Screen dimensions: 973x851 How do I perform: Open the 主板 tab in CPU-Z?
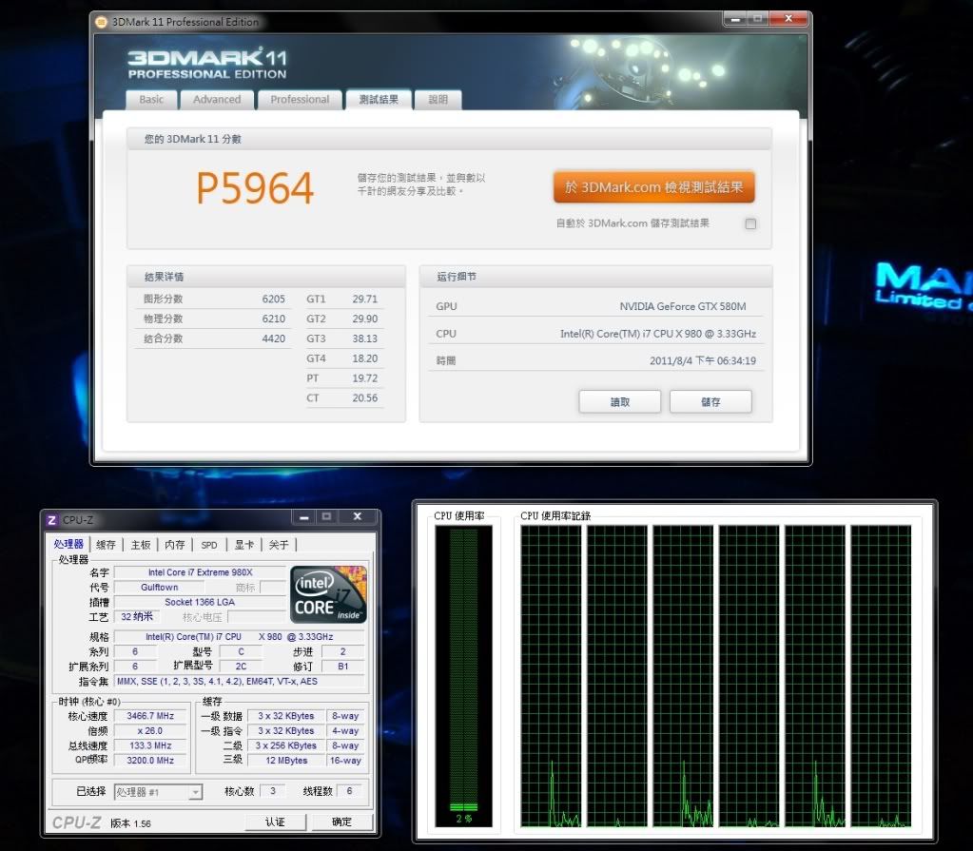tap(141, 545)
